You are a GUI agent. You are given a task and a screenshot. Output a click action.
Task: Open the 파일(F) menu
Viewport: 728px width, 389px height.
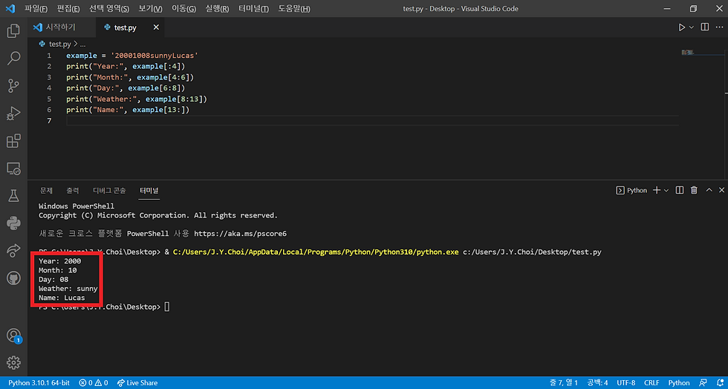(x=36, y=9)
